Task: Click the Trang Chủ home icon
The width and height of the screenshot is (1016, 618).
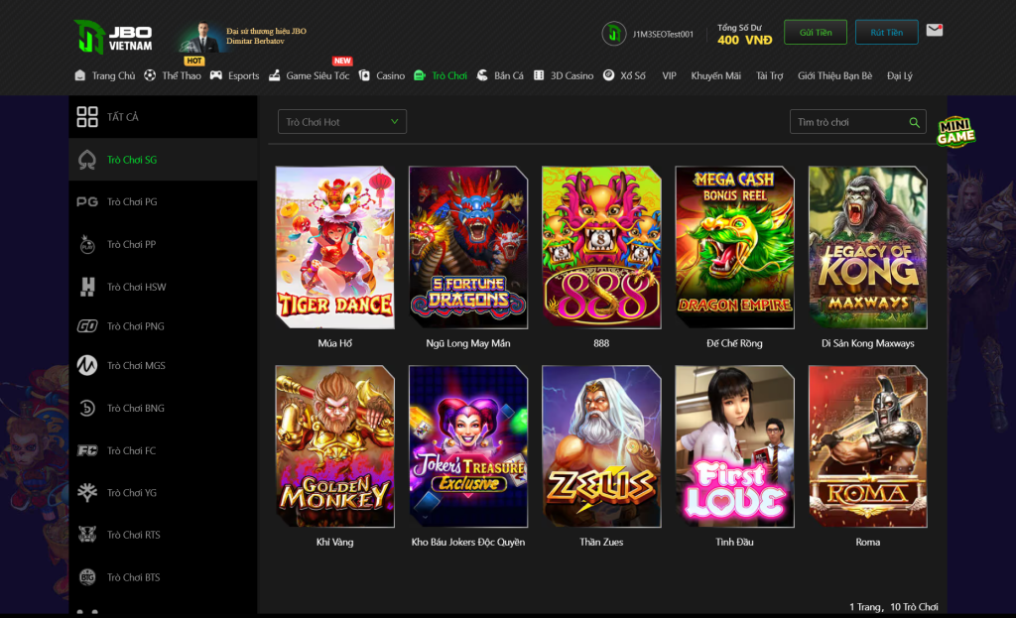Action: [79, 75]
